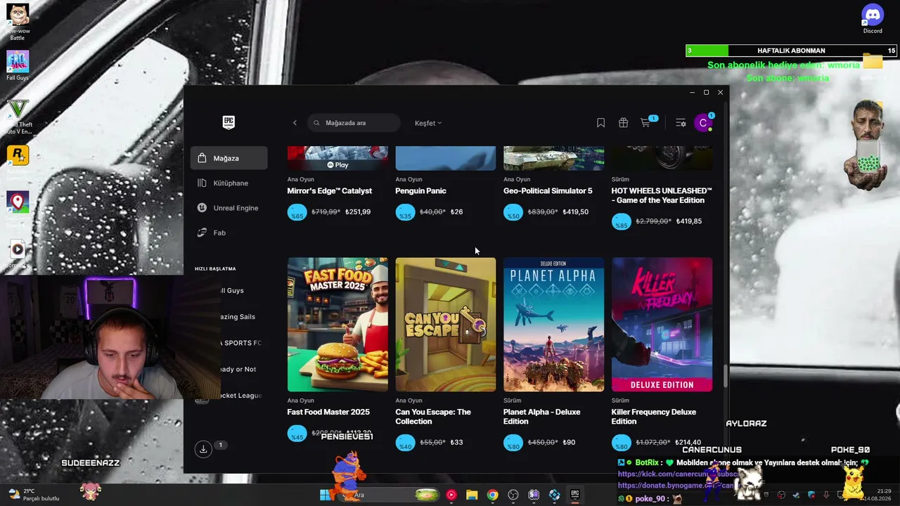This screenshot has height=506, width=900.
Task: Click the %80 badge for Planet Alpha
Action: pyautogui.click(x=513, y=443)
